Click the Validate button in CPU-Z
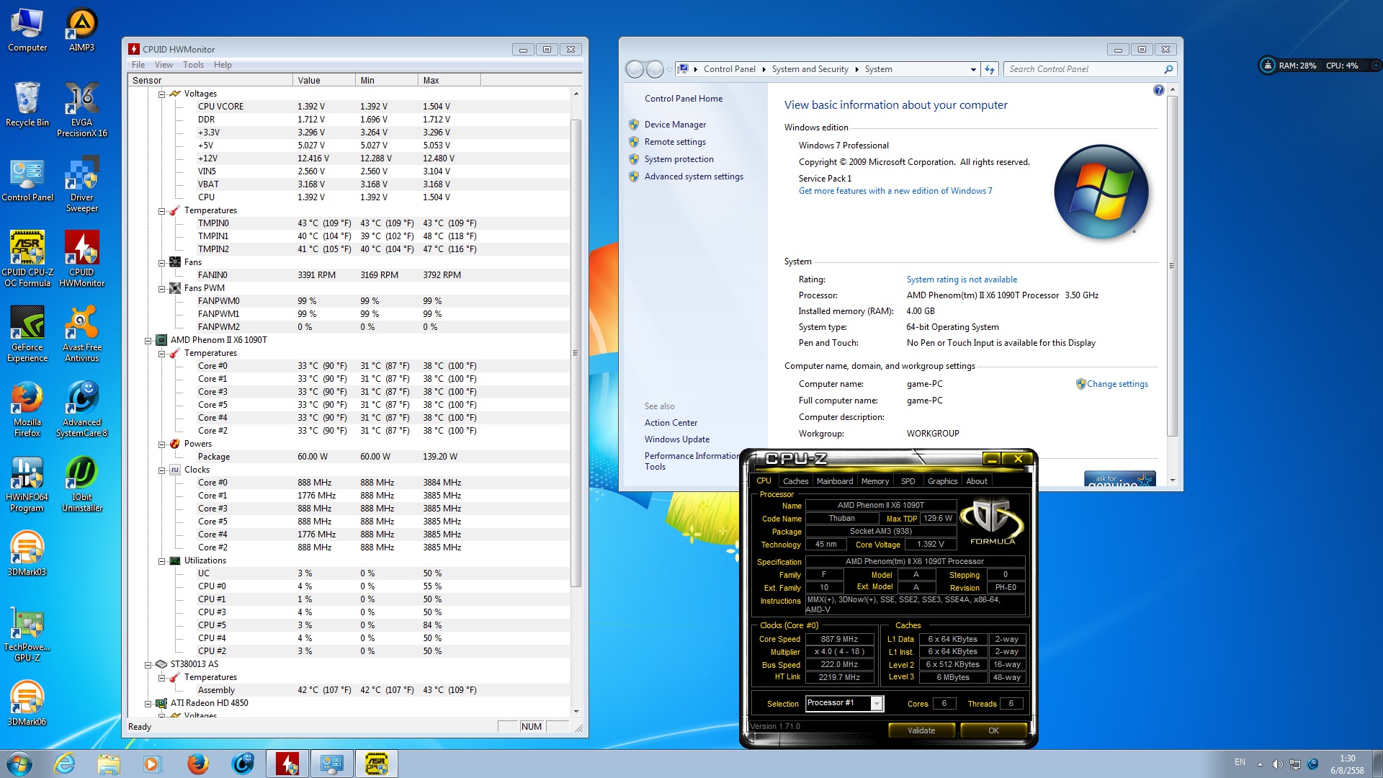Viewport: 1383px width, 778px height. point(921,730)
